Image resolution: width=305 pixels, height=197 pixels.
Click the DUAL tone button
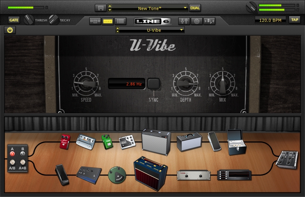click(195, 8)
